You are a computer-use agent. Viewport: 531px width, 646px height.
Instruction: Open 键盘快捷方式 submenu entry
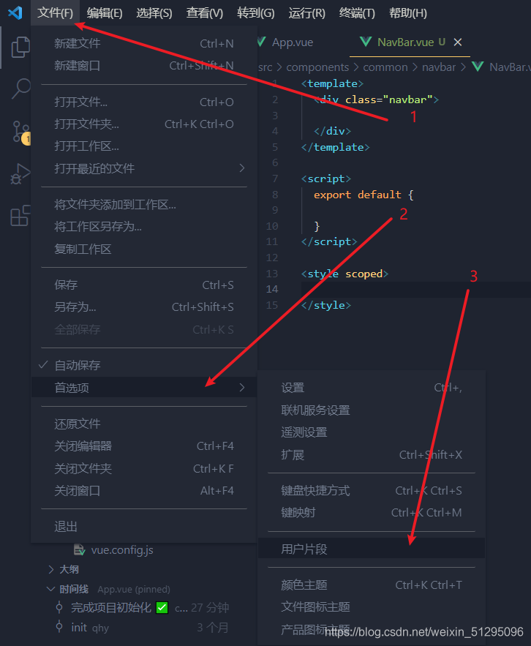pyautogui.click(x=372, y=491)
